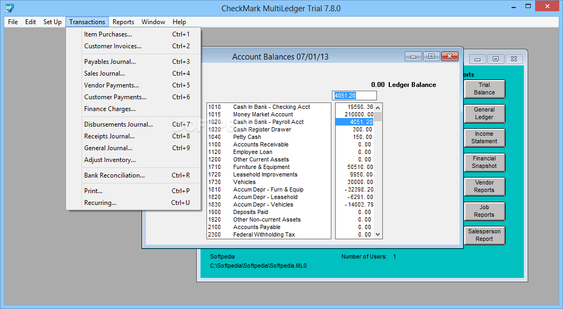Select the Employee Loan account row

269,152
